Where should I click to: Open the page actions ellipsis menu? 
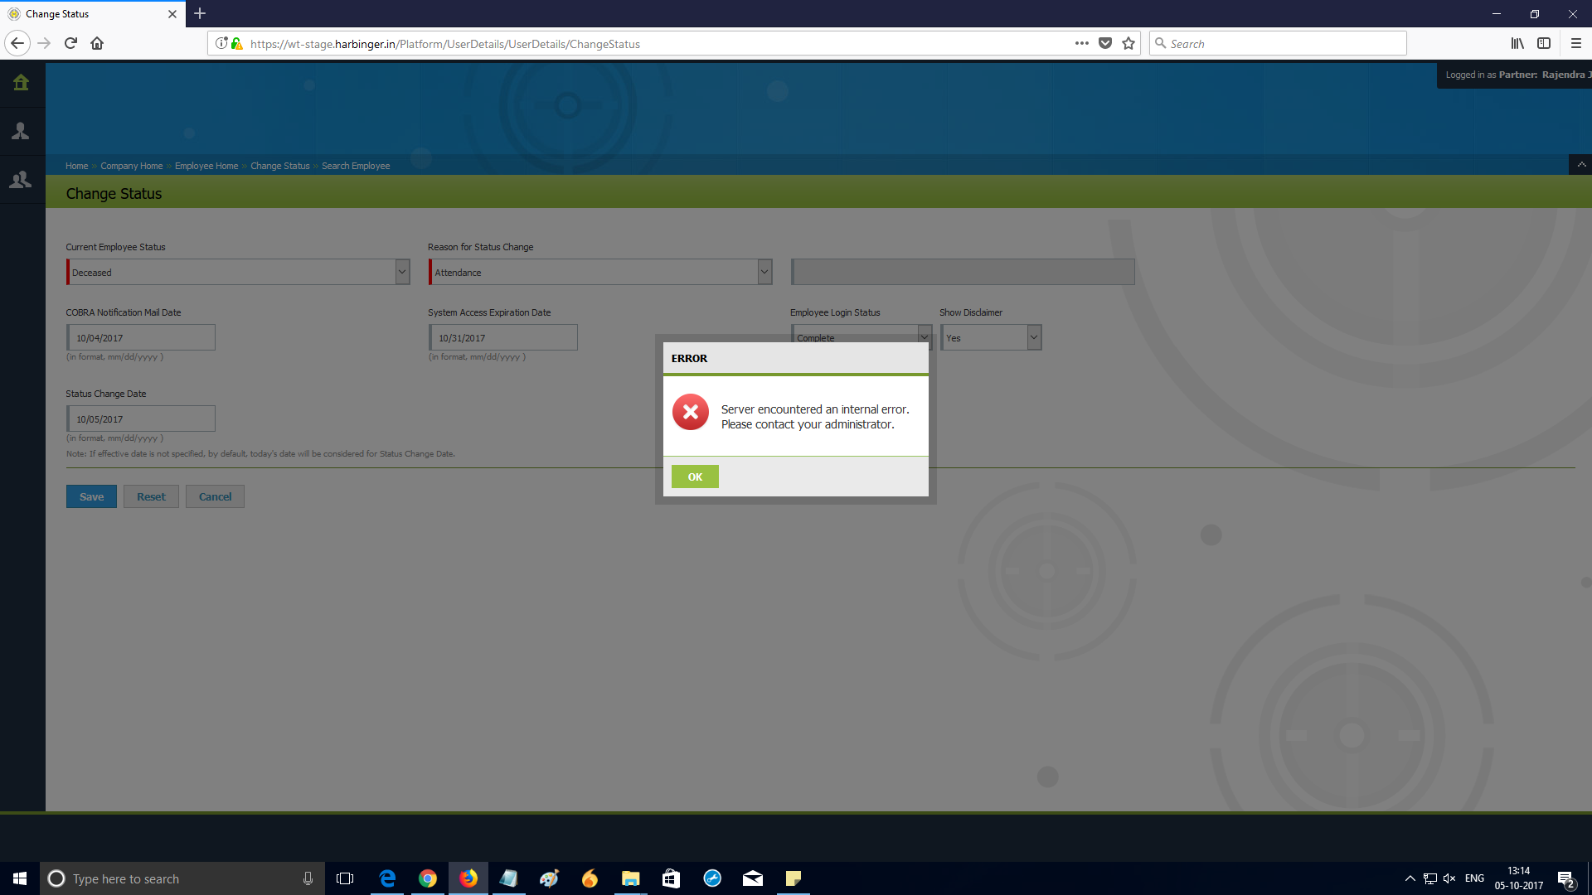[x=1082, y=43]
